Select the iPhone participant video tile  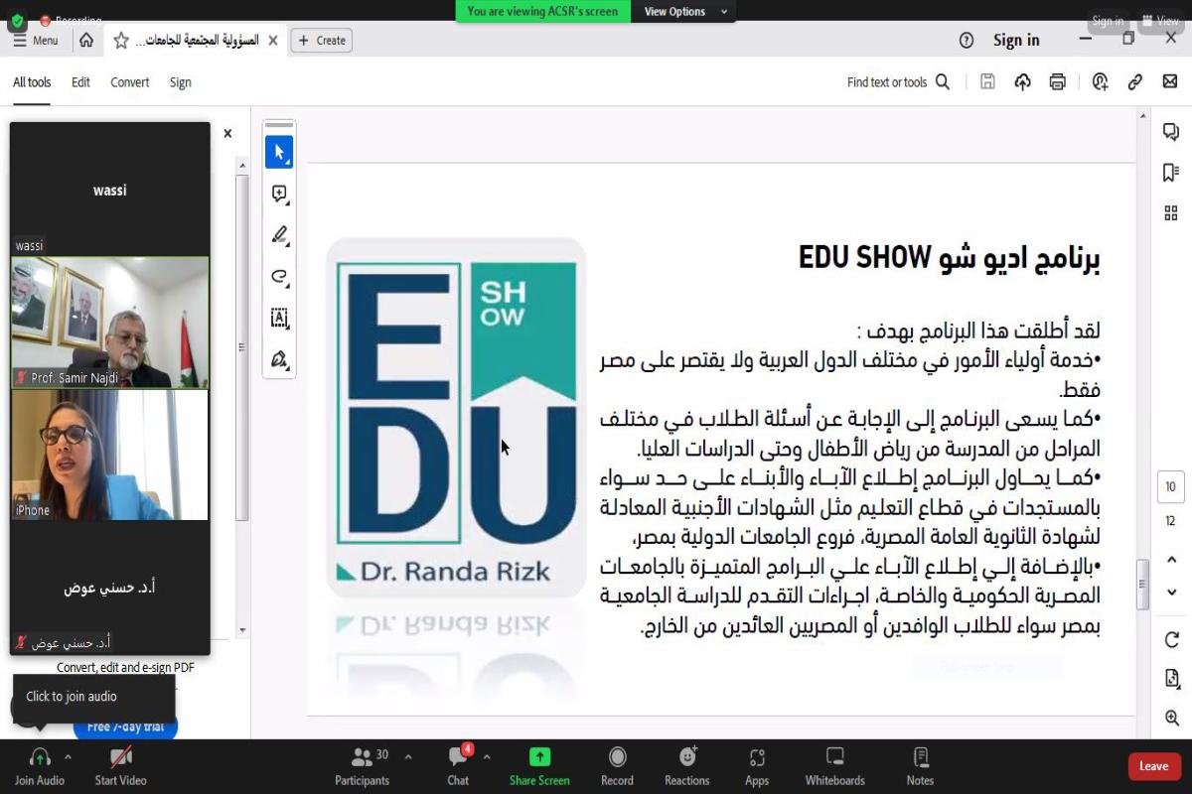click(x=110, y=455)
